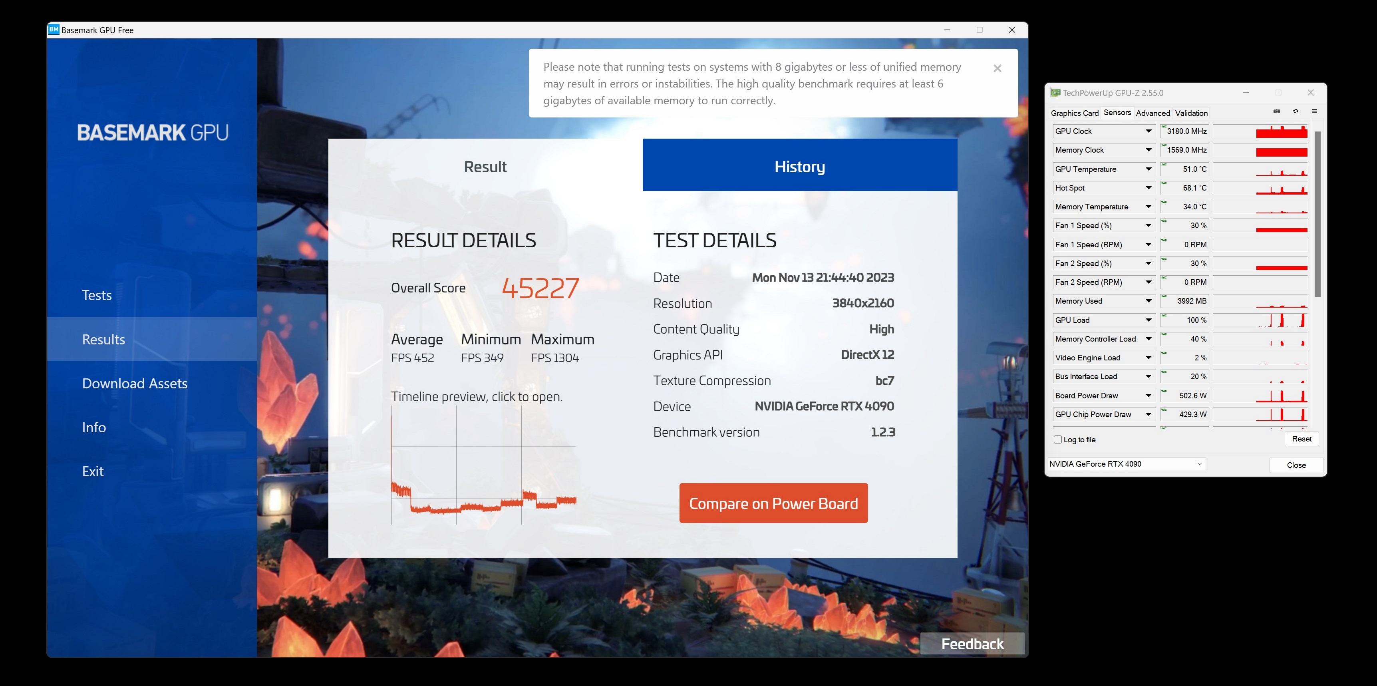Click the GPU-Z refresh icon

[1295, 111]
